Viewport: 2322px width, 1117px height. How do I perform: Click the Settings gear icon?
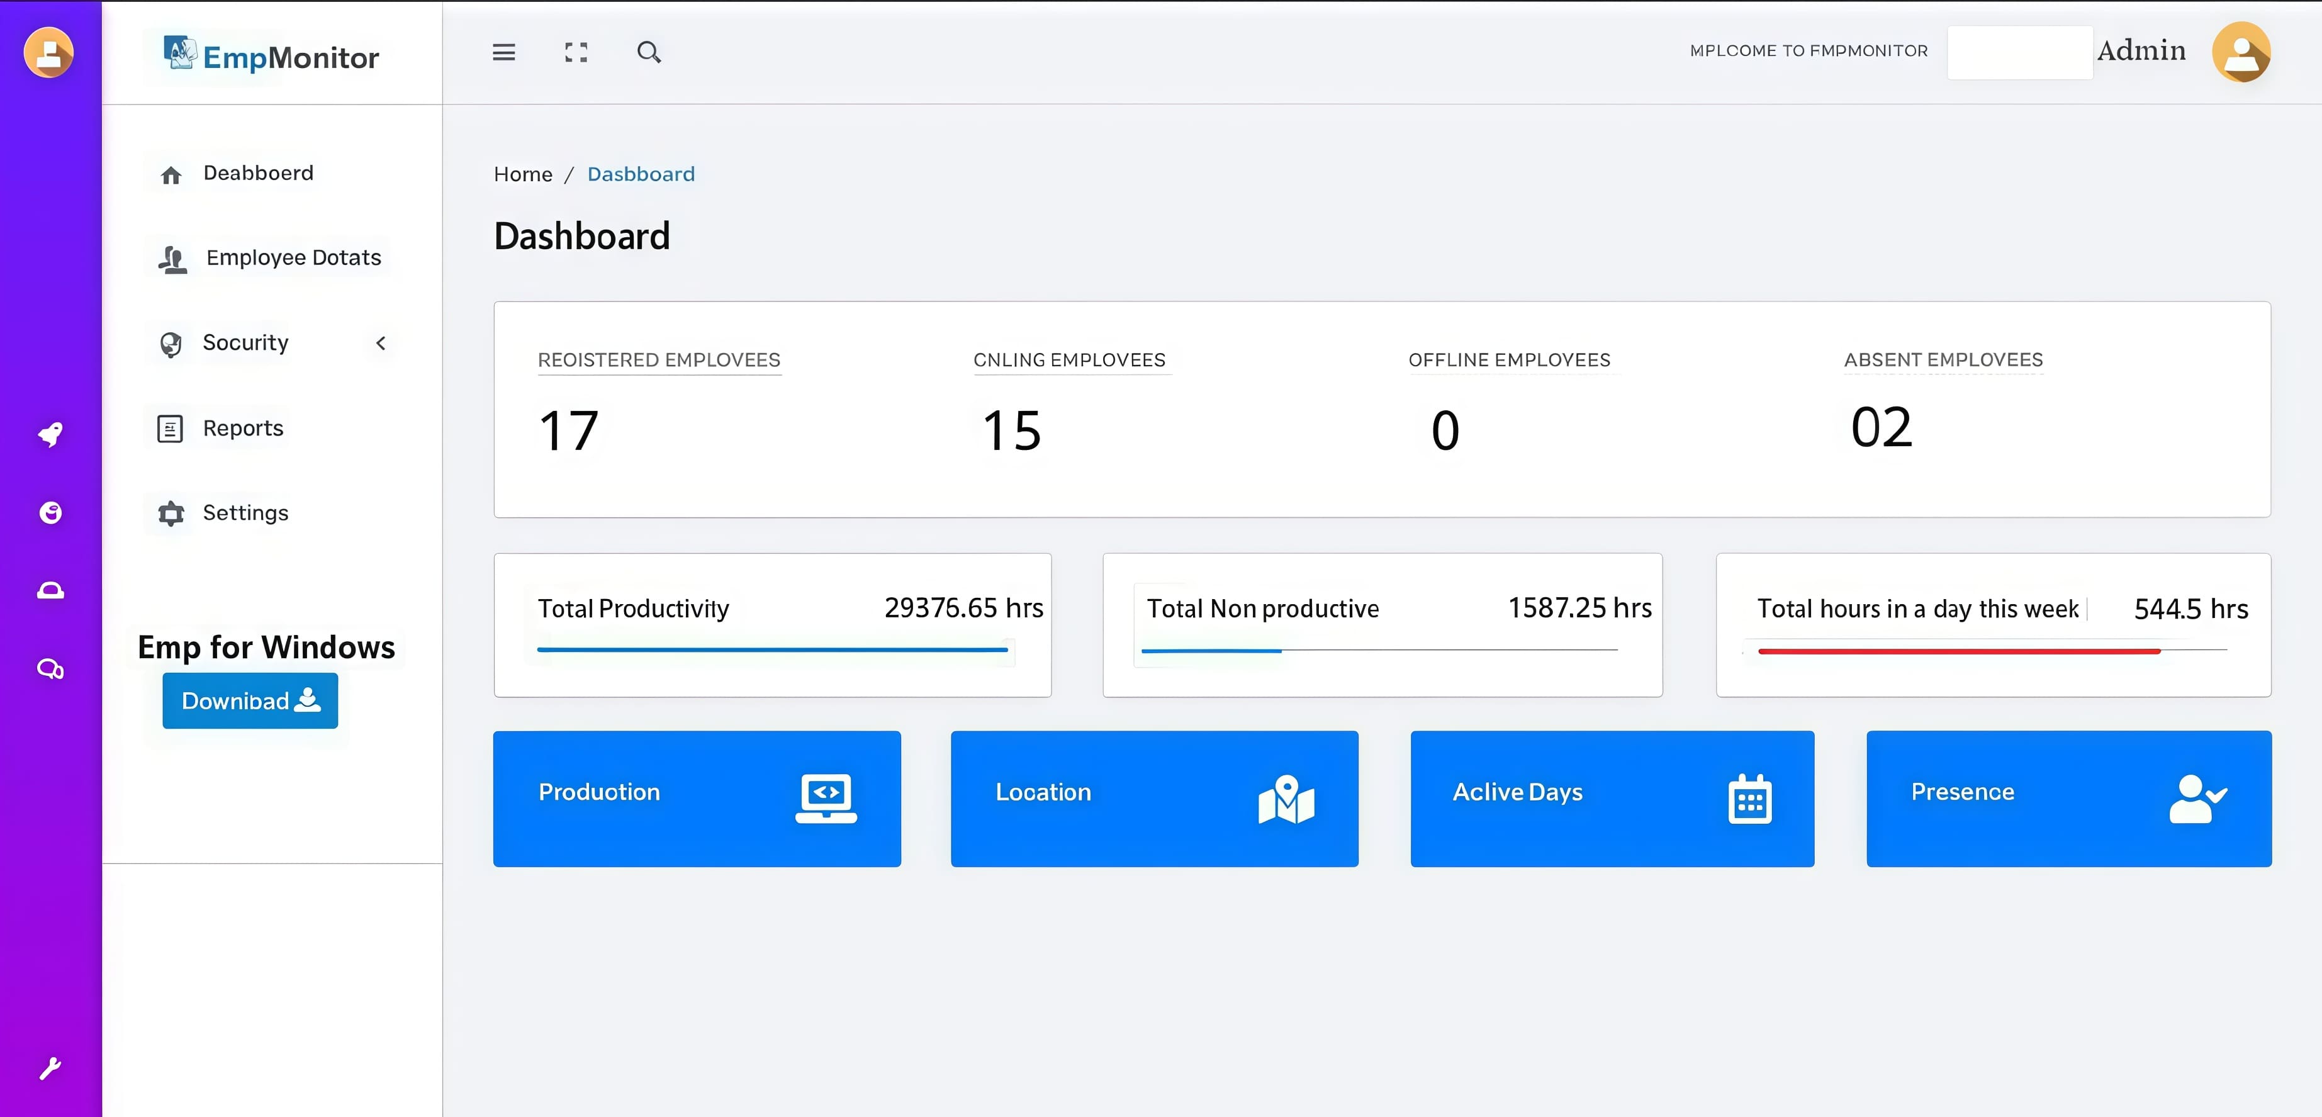coord(171,514)
